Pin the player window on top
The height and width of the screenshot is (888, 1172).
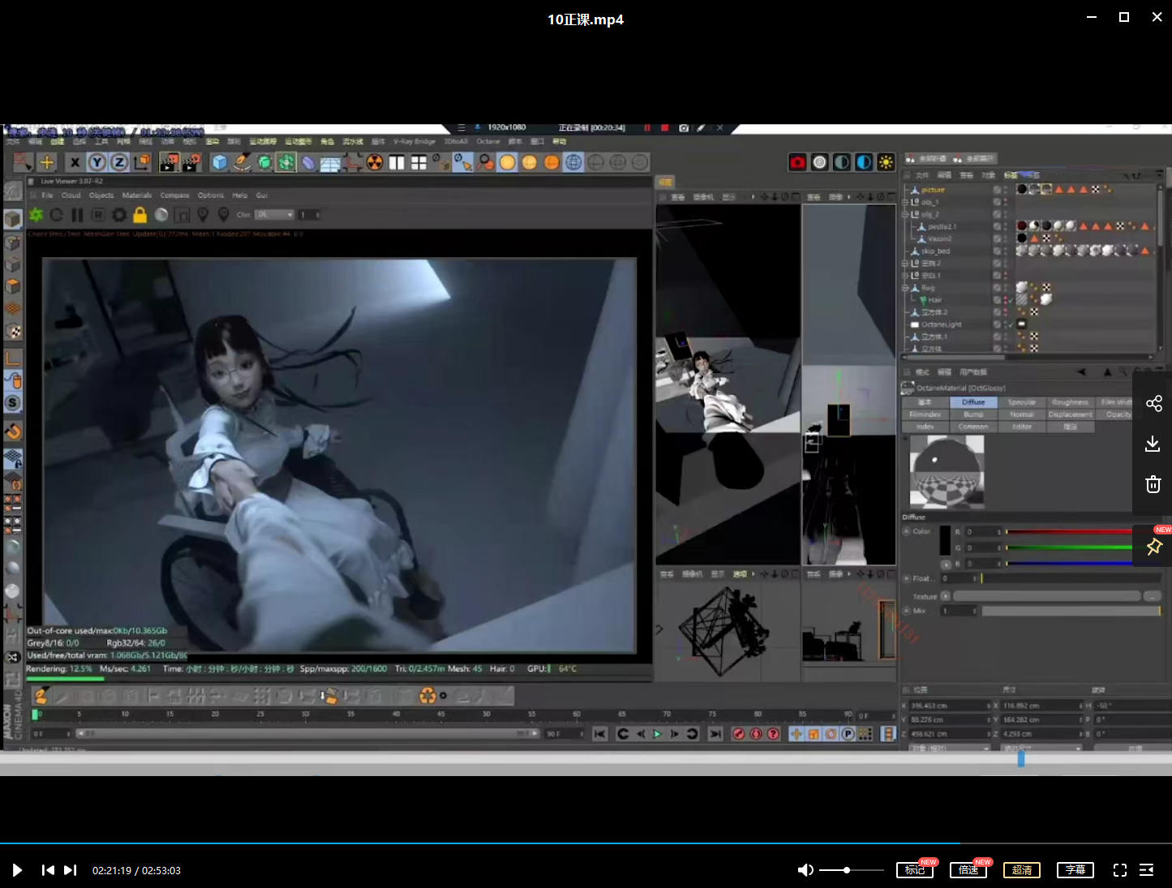1153,547
